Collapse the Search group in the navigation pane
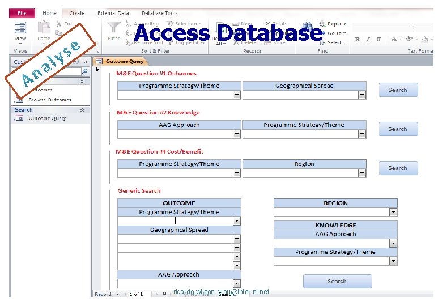The width and height of the screenshot is (442, 306). pyautogui.click(x=82, y=110)
